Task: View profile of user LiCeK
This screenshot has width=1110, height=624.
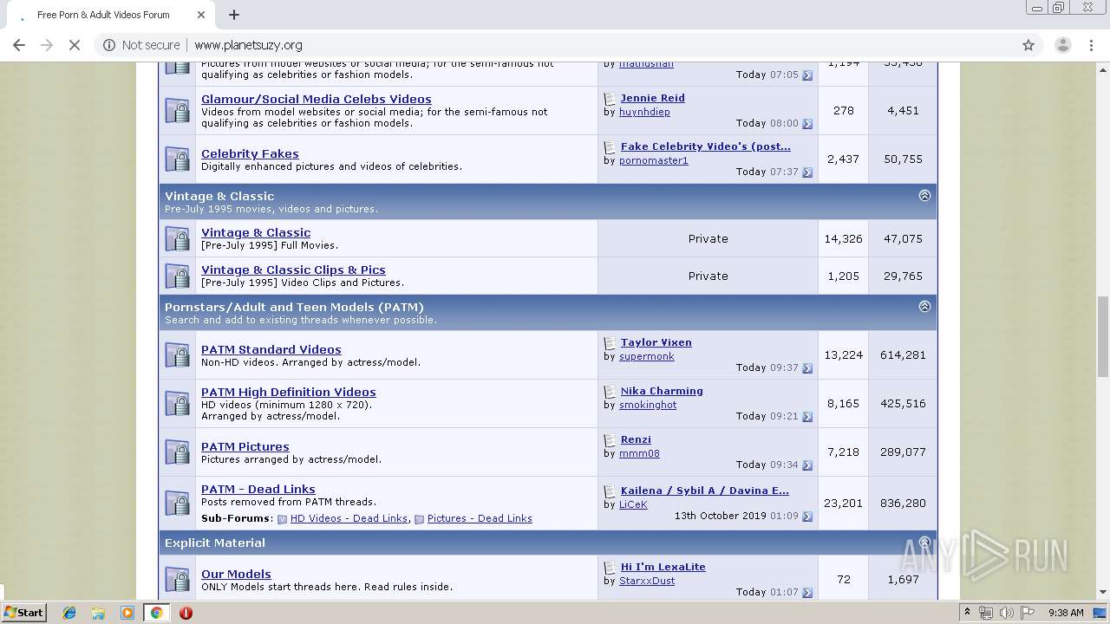Action: pos(633,504)
